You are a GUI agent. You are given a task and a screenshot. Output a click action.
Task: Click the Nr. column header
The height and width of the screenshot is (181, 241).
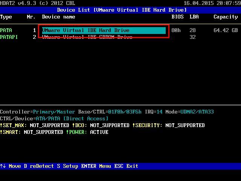click(x=31, y=17)
